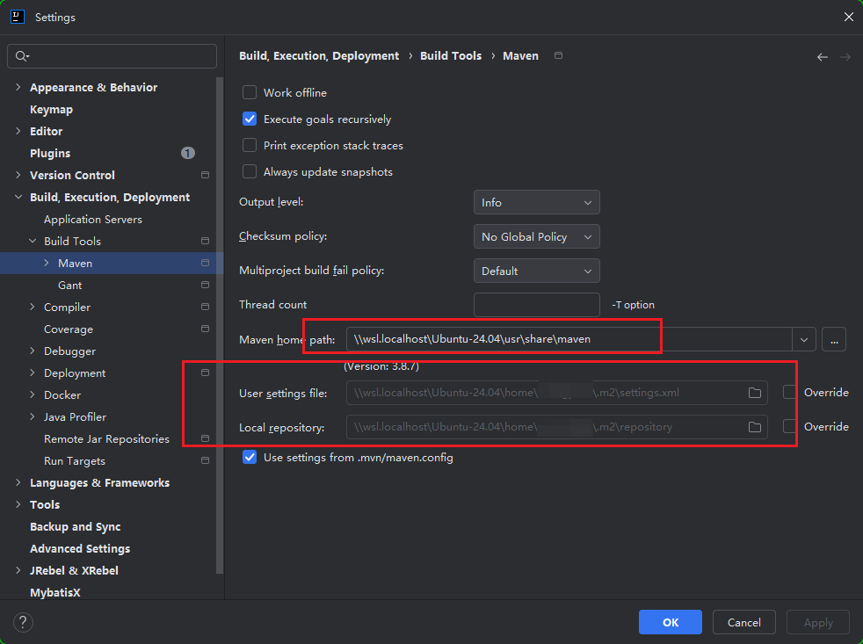Screen dimensions: 863x644
Task: Click the project icon on Version Control row
Action: coord(206,175)
